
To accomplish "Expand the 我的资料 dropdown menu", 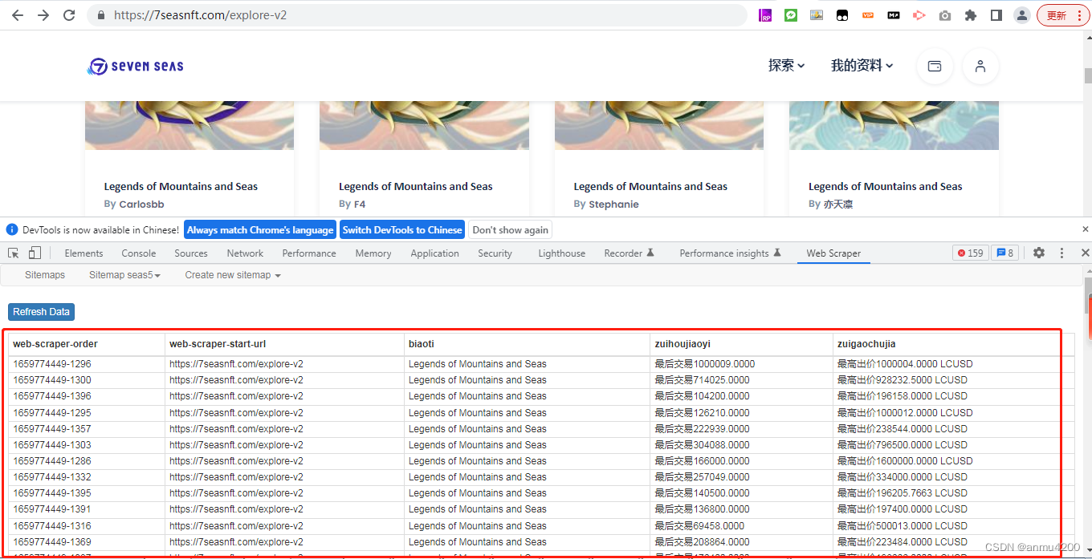I will coord(862,66).
